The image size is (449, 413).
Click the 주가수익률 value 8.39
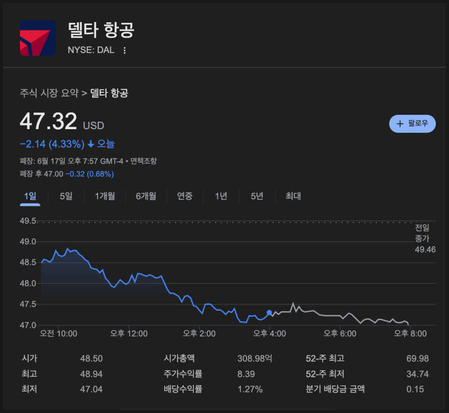[x=246, y=374]
